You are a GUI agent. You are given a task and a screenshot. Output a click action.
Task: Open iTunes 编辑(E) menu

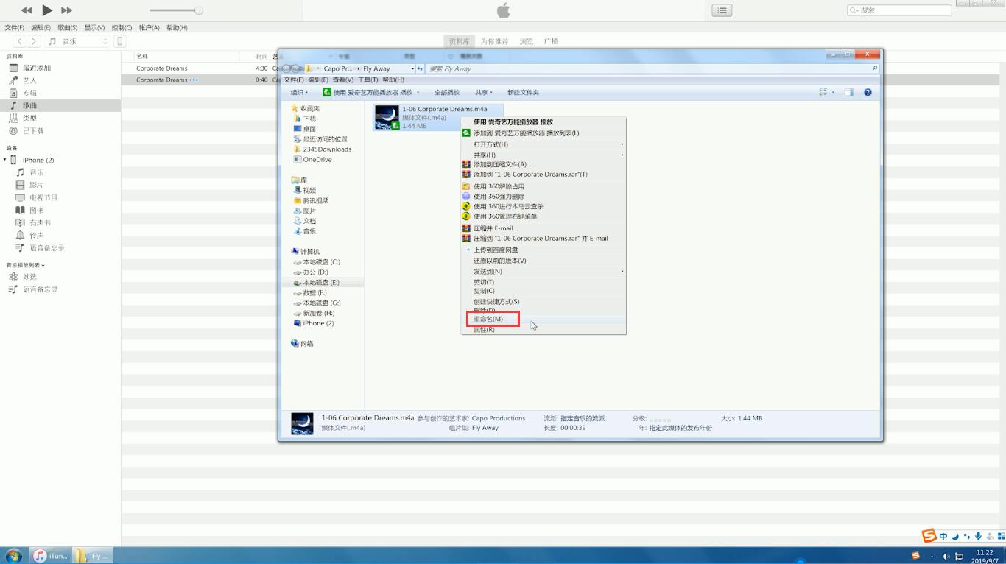point(41,27)
